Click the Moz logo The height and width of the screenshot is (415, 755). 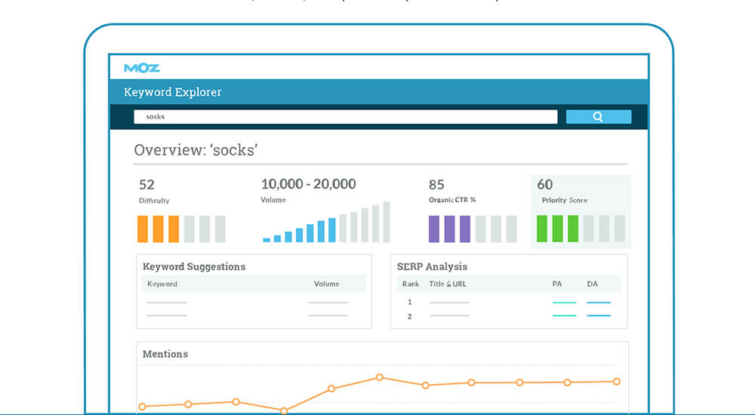coord(142,68)
